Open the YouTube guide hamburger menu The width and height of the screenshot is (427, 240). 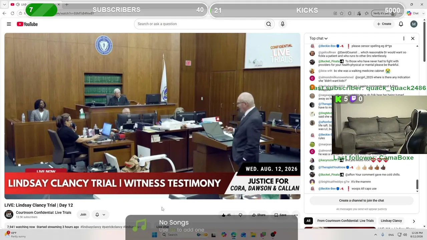coord(9,24)
